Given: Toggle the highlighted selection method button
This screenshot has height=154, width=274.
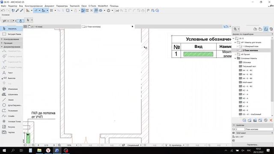Looking at the screenshot, I should click(x=21, y=21).
